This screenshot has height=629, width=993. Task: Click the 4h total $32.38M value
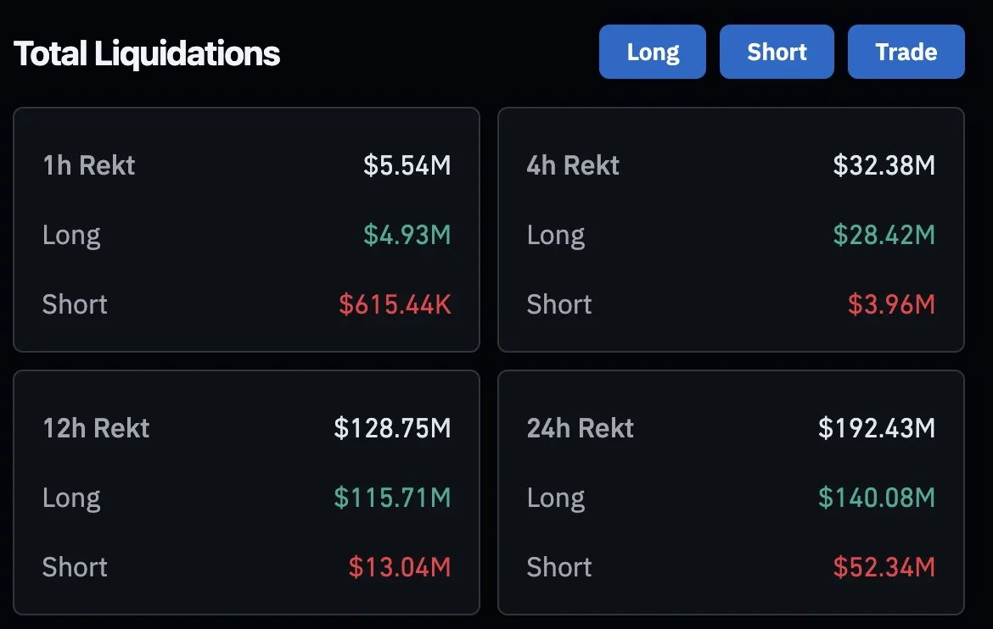(884, 165)
